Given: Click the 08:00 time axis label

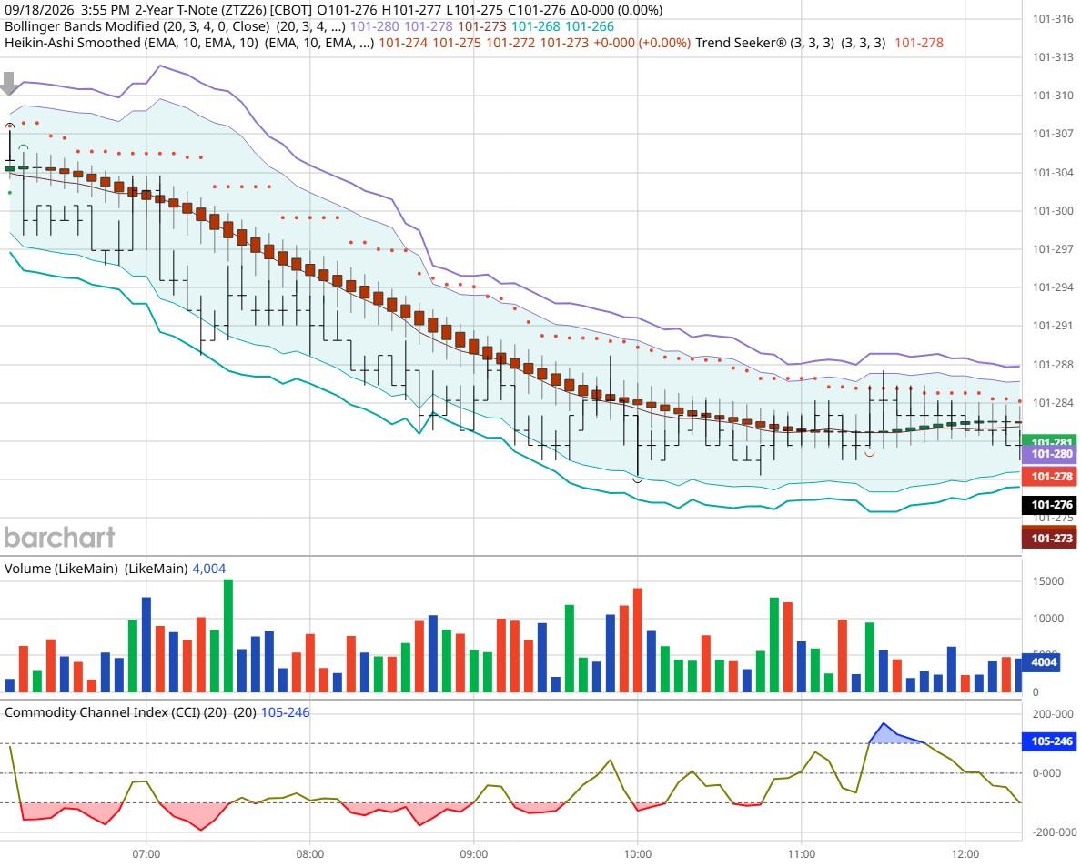Looking at the screenshot, I should 309,854.
